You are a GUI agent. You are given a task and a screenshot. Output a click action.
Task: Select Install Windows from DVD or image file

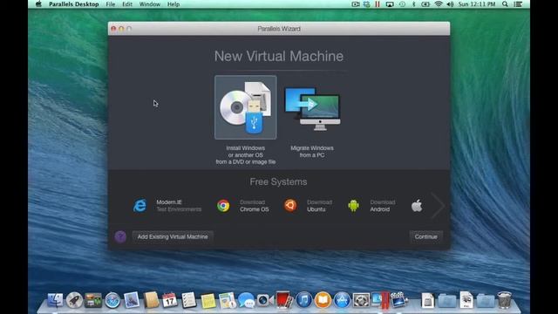pos(245,107)
